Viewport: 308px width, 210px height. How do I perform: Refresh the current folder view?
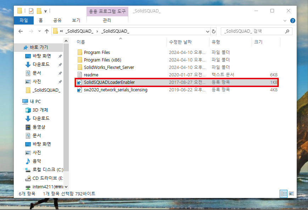click(x=213, y=31)
